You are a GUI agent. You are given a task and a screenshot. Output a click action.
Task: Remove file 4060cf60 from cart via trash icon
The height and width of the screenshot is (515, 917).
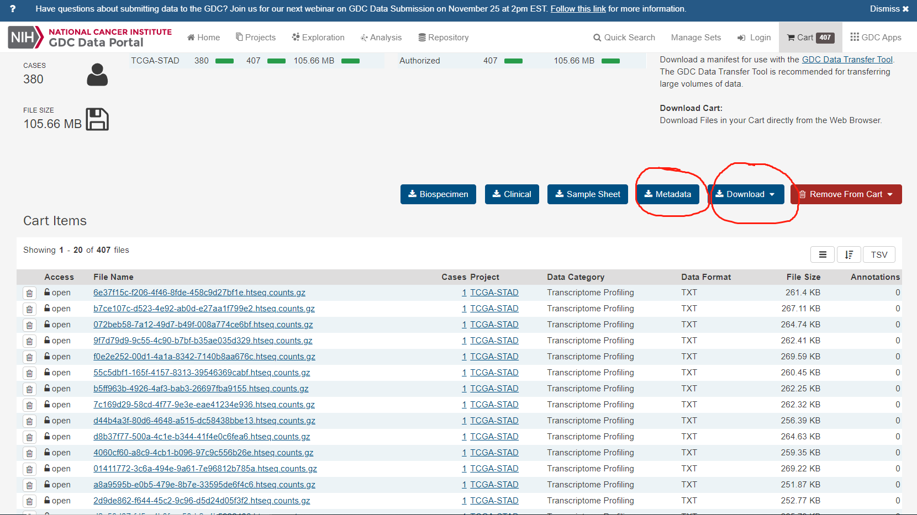[x=29, y=453]
